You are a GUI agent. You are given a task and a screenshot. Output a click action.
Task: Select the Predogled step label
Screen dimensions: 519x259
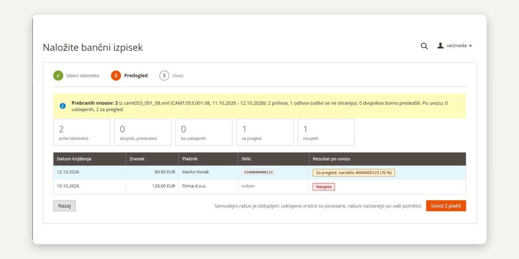pos(136,75)
